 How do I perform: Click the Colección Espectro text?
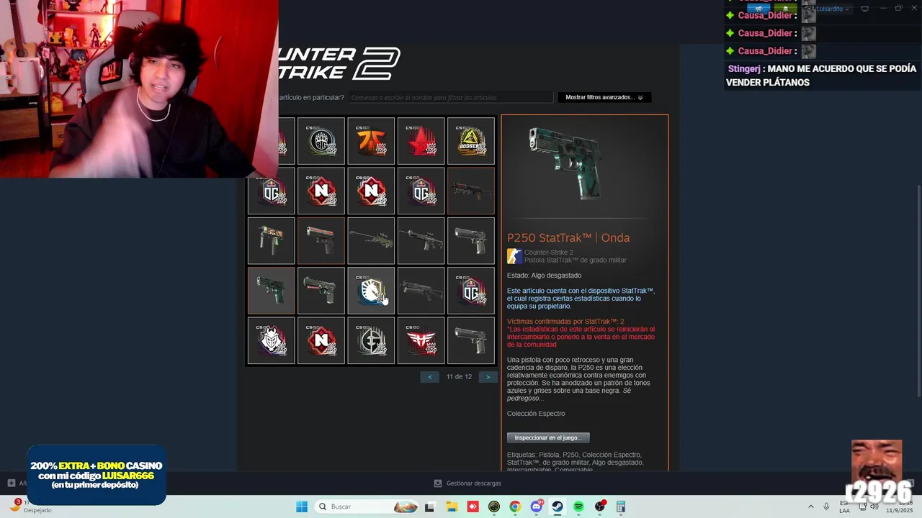tap(536, 414)
